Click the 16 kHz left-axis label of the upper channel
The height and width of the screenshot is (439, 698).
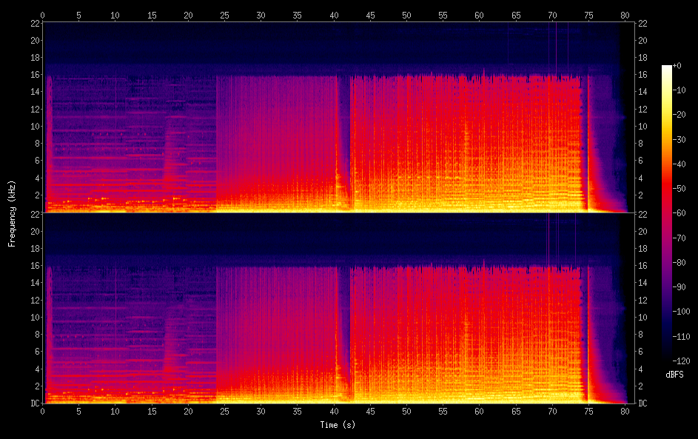pyautogui.click(x=35, y=75)
